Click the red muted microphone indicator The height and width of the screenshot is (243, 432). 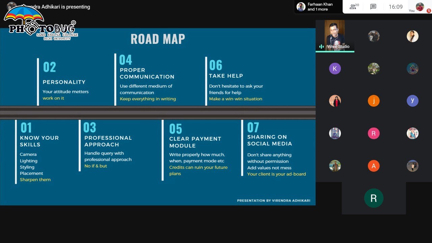click(429, 11)
